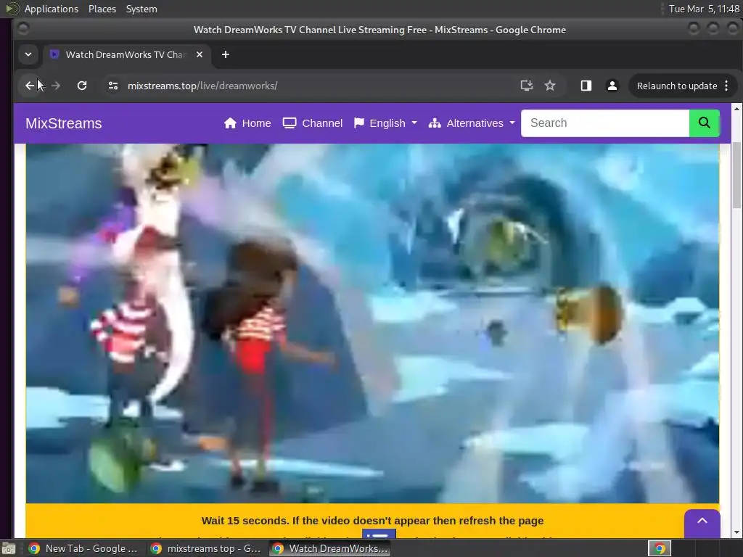Click the install app icon in address bar

(527, 86)
